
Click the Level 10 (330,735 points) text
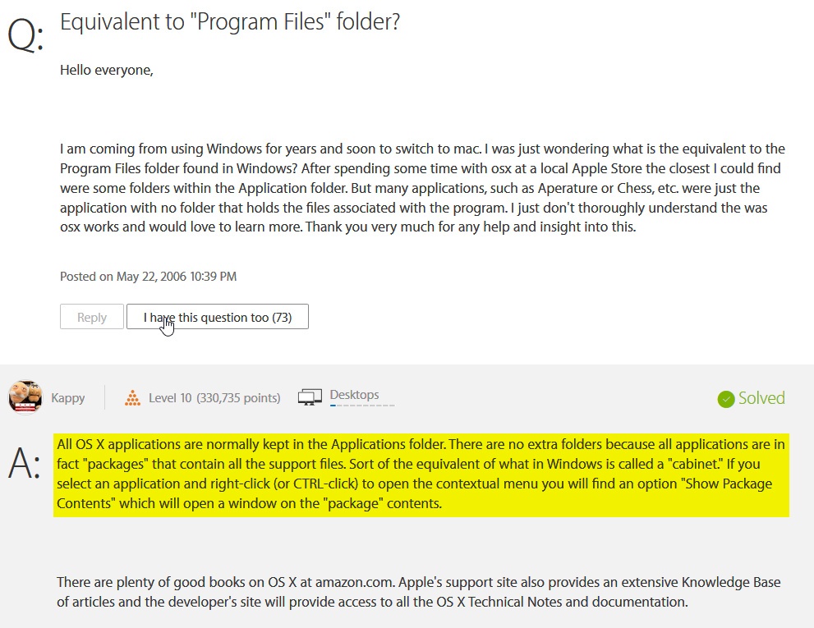214,398
